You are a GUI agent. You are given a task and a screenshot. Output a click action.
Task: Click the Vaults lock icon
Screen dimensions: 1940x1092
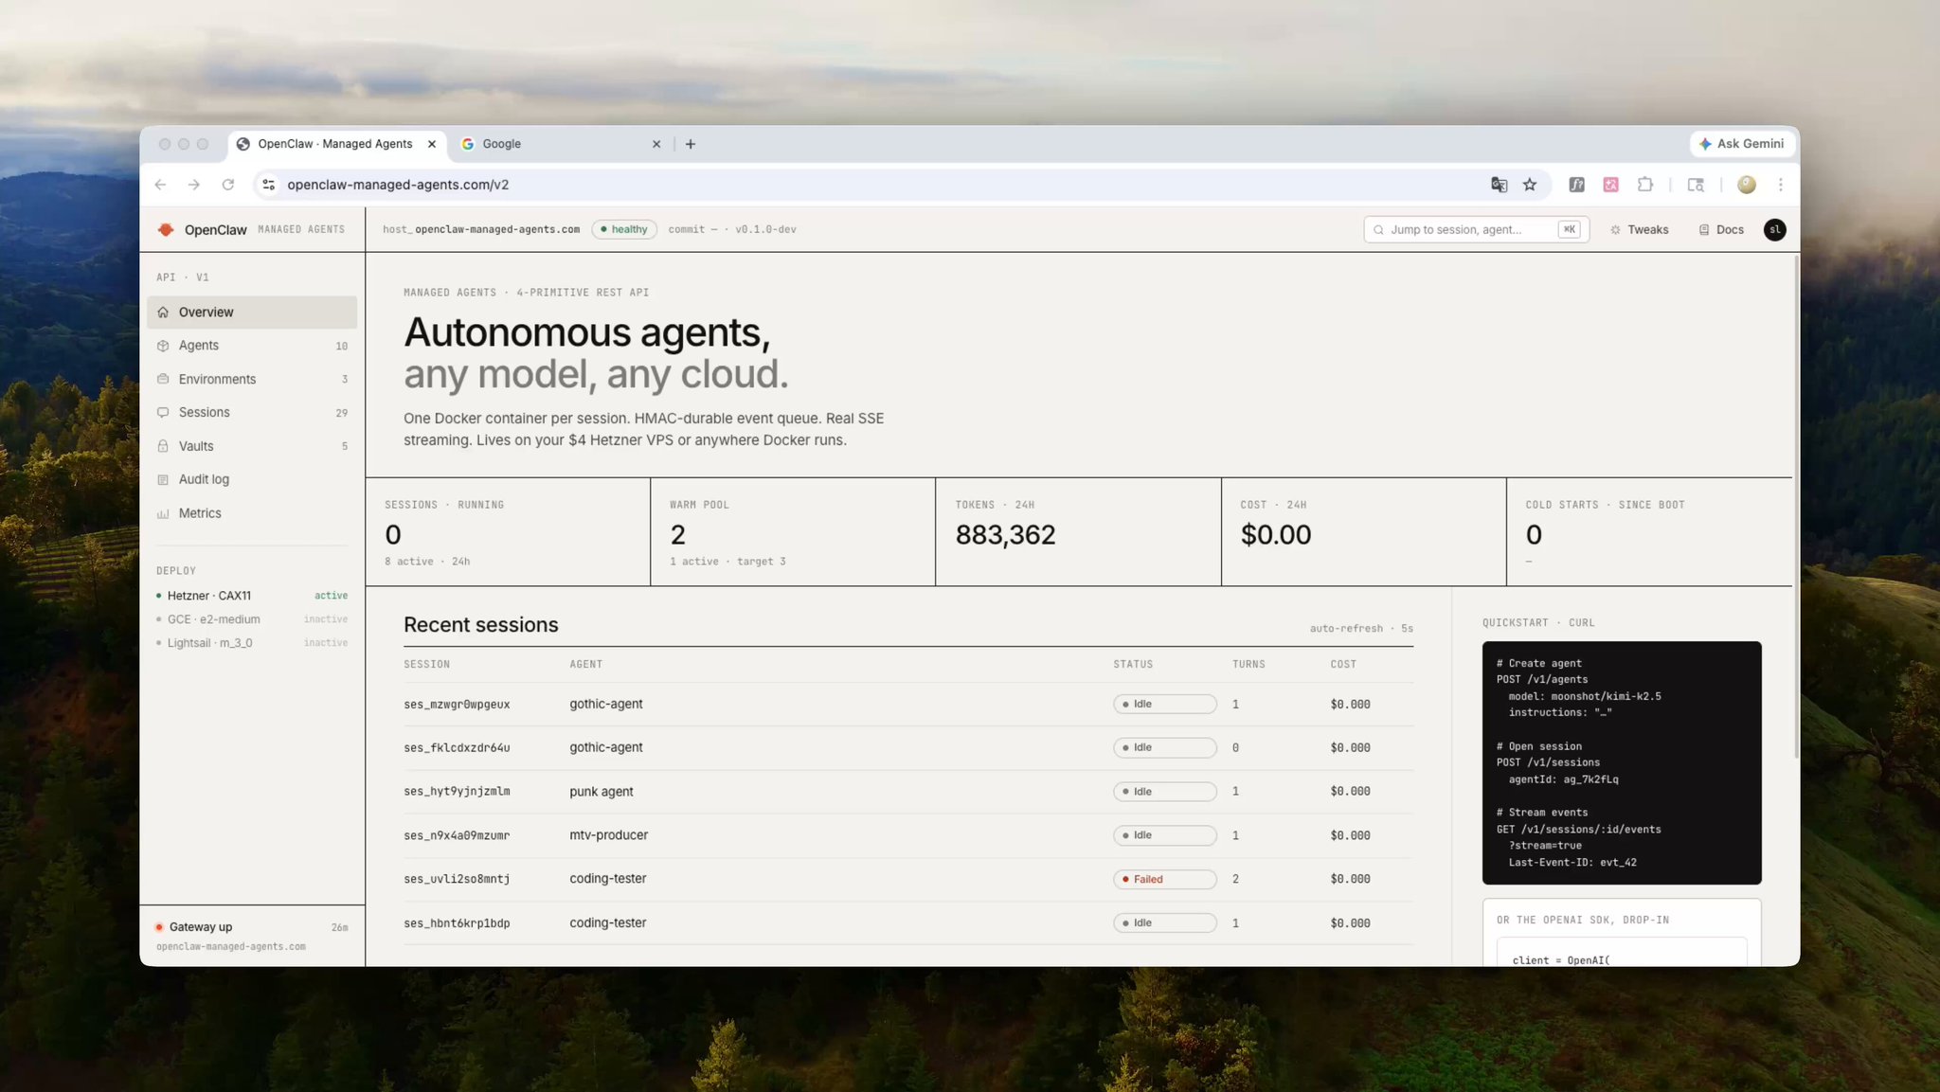(163, 446)
